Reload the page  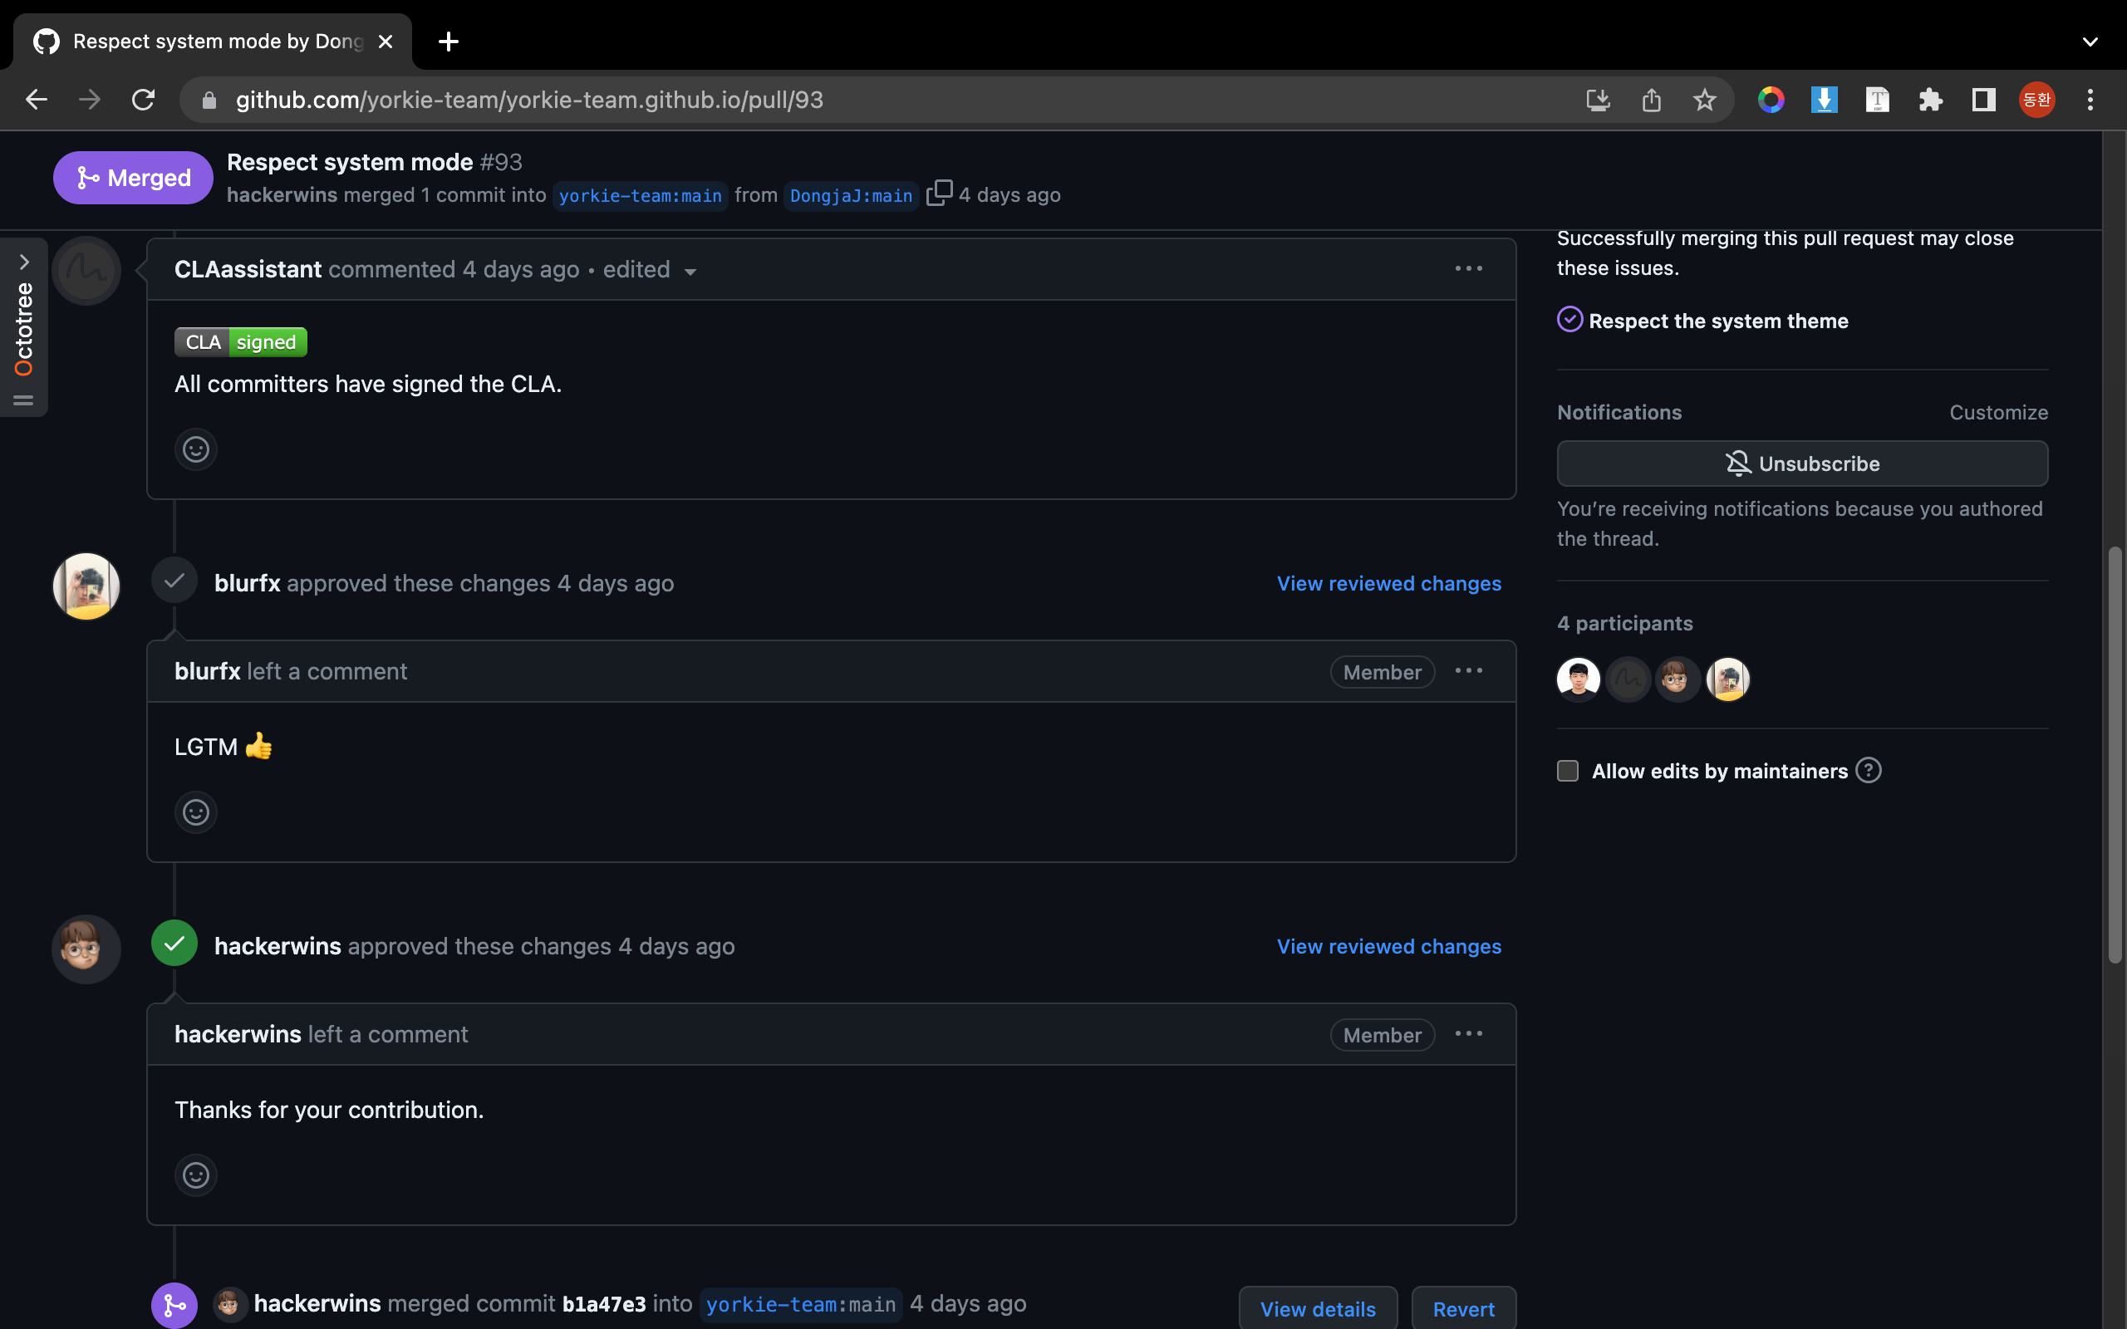[143, 101]
